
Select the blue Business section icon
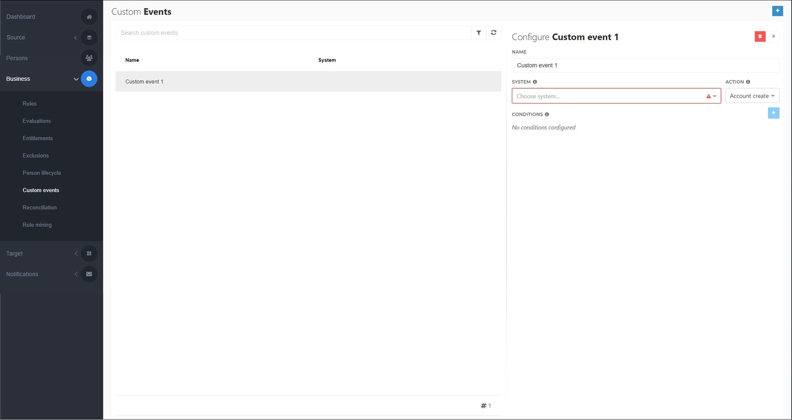click(89, 78)
